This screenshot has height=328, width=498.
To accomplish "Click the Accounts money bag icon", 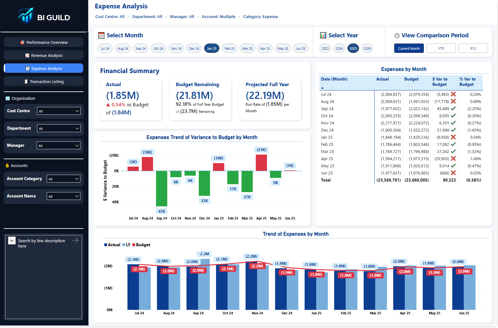I will (x=7, y=166).
